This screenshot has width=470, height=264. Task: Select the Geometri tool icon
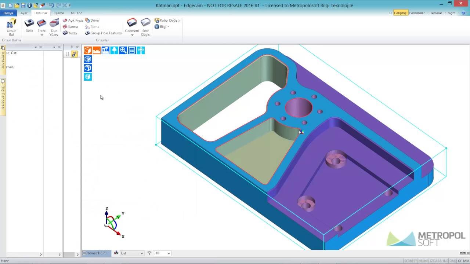(x=132, y=23)
